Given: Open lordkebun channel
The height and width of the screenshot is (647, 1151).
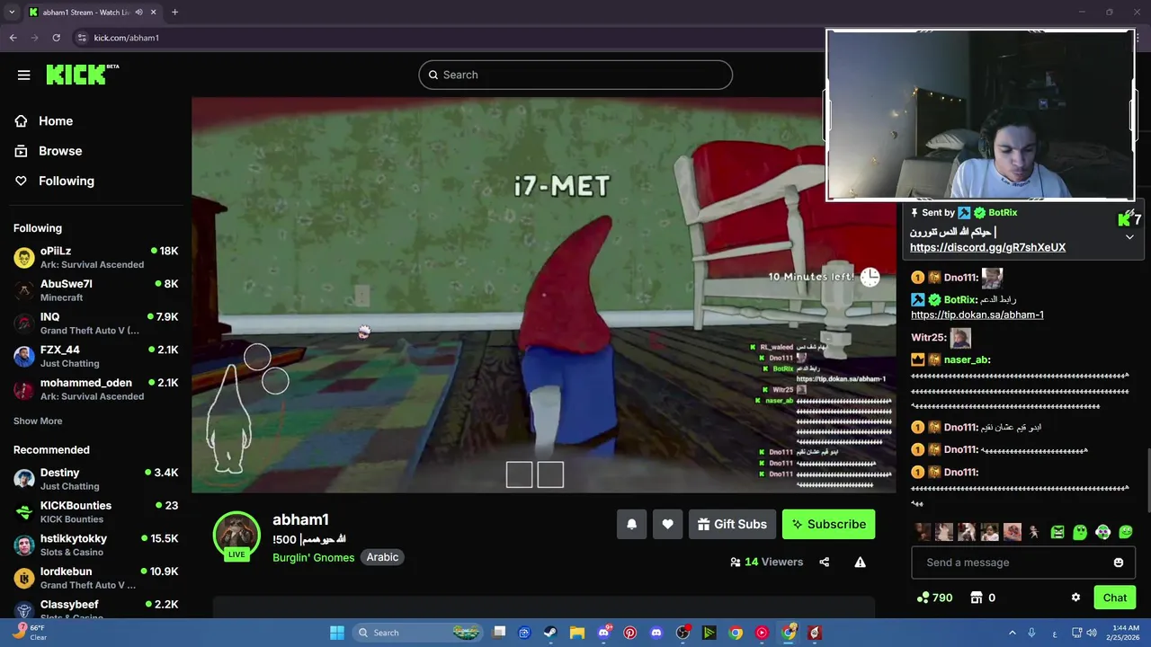Looking at the screenshot, I should [95, 578].
